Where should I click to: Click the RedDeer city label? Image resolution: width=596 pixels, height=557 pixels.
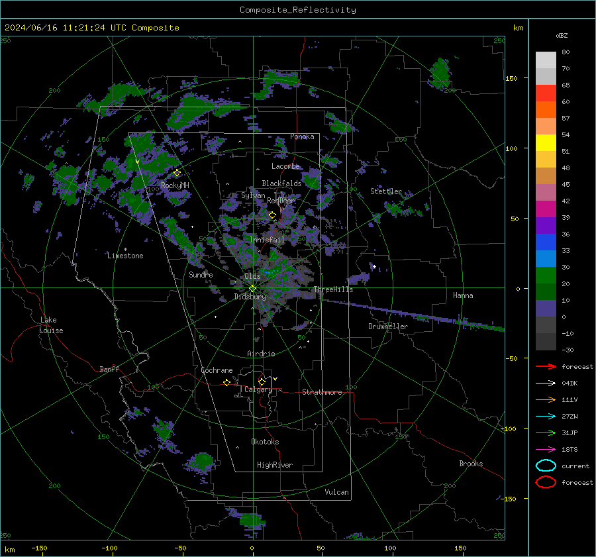[x=281, y=201]
